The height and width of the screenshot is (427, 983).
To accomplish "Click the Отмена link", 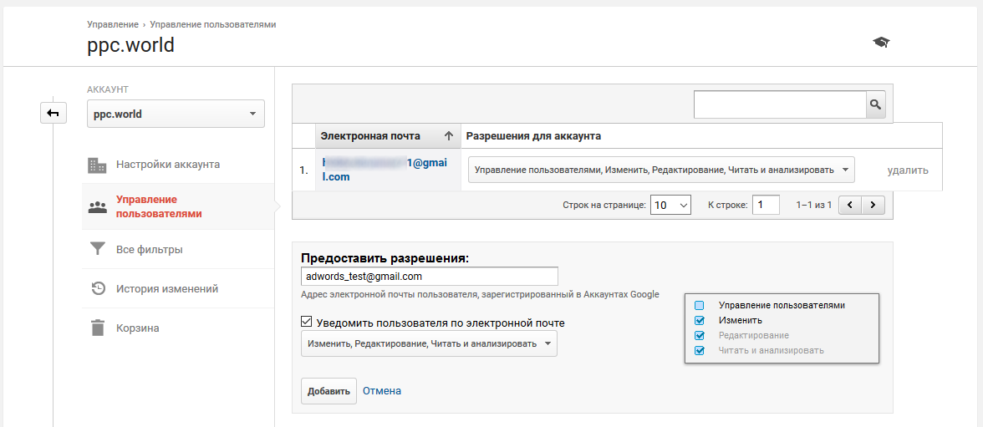I will pos(382,390).
